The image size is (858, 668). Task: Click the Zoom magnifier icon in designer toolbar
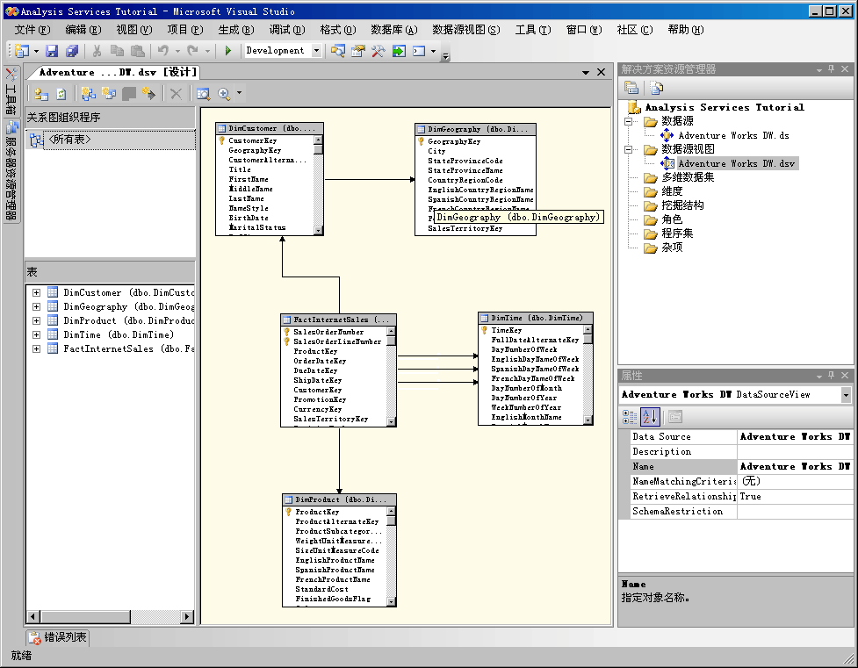[x=224, y=93]
